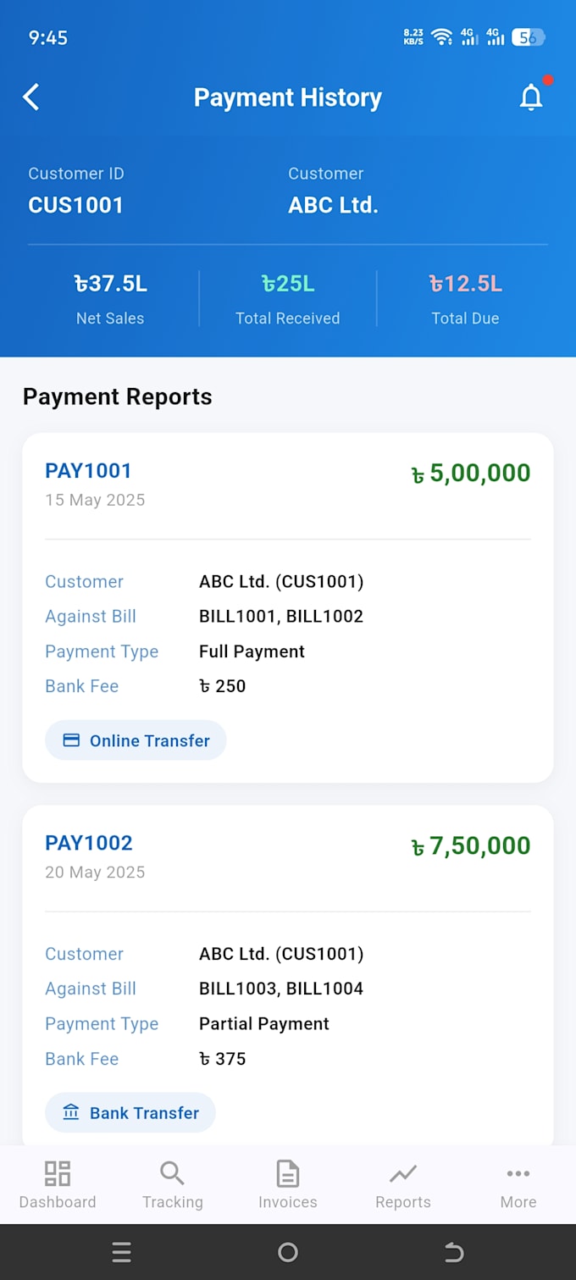The height and width of the screenshot is (1280, 576).
Task: Tap the Android system back button
Action: [454, 1252]
